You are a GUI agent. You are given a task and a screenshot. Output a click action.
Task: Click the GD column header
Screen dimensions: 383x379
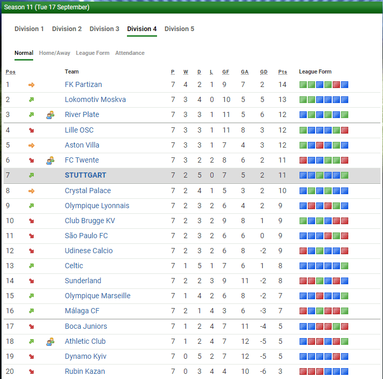pyautogui.click(x=264, y=71)
